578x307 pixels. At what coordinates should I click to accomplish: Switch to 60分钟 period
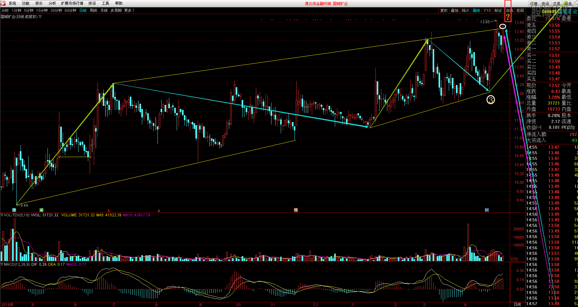pyautogui.click(x=71, y=11)
